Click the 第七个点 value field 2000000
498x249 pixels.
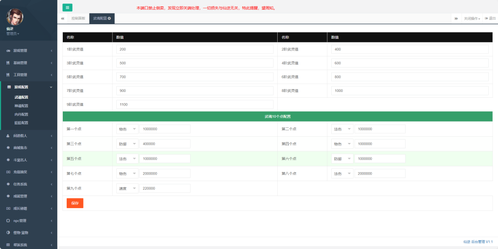tap(165, 174)
